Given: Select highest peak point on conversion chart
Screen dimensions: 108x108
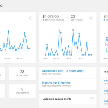Looking at the screenshot, I should tap(73, 30).
